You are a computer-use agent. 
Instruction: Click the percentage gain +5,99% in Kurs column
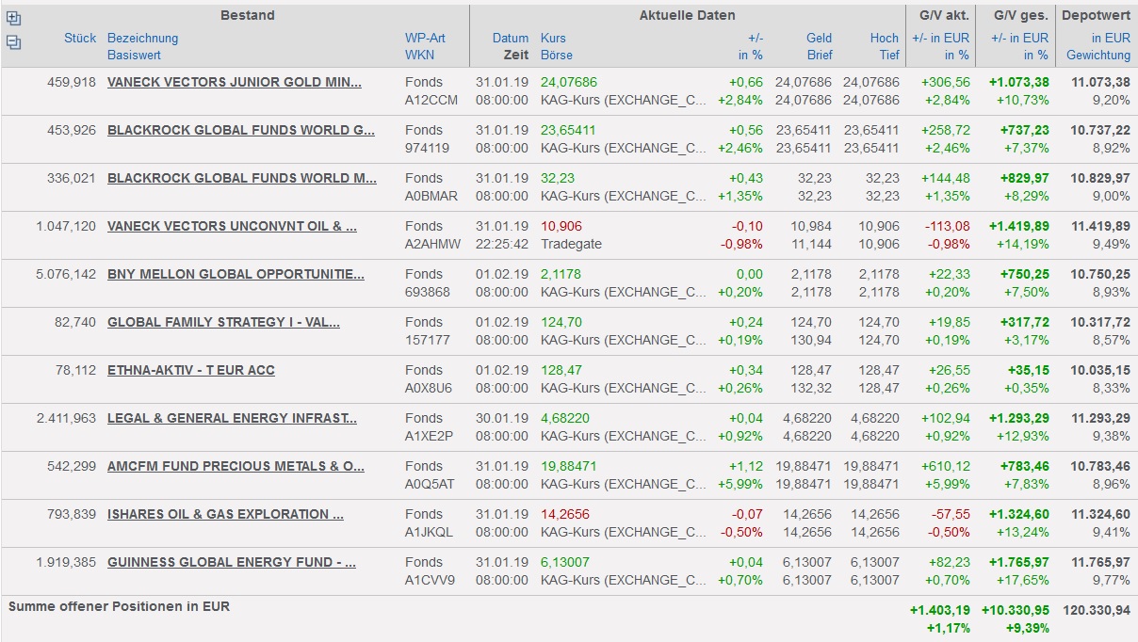(x=740, y=484)
